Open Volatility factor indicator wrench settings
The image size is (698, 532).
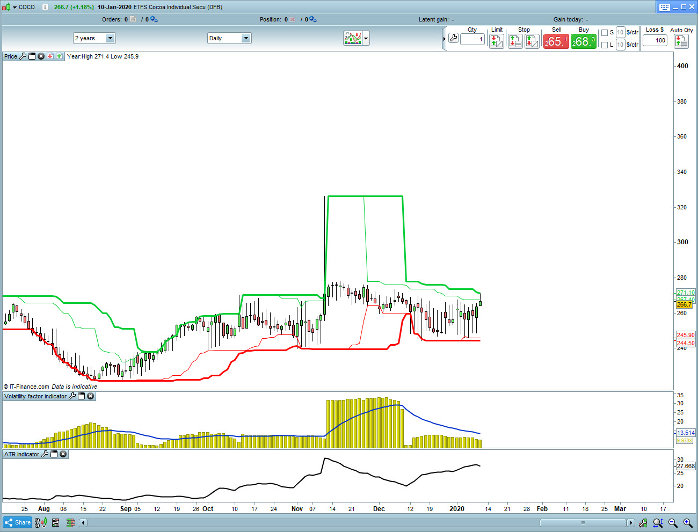pos(72,396)
